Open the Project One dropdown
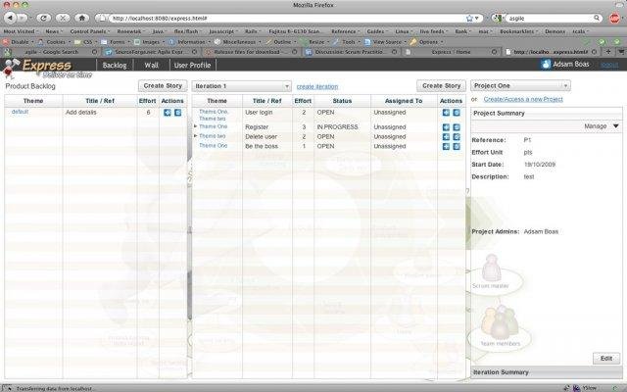The height and width of the screenshot is (392, 627). pyautogui.click(x=520, y=85)
